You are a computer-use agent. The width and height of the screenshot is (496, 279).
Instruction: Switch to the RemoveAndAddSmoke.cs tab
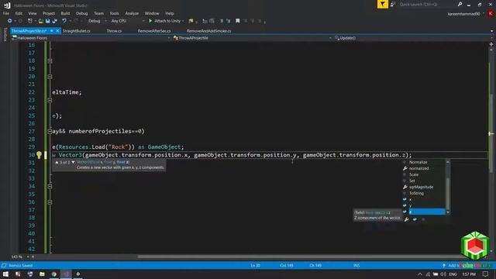point(208,31)
